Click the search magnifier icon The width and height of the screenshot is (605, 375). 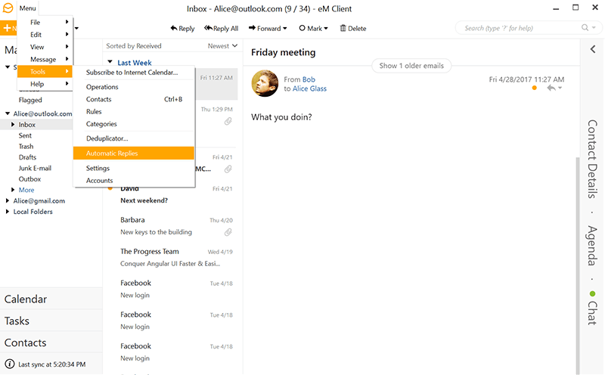coord(585,27)
